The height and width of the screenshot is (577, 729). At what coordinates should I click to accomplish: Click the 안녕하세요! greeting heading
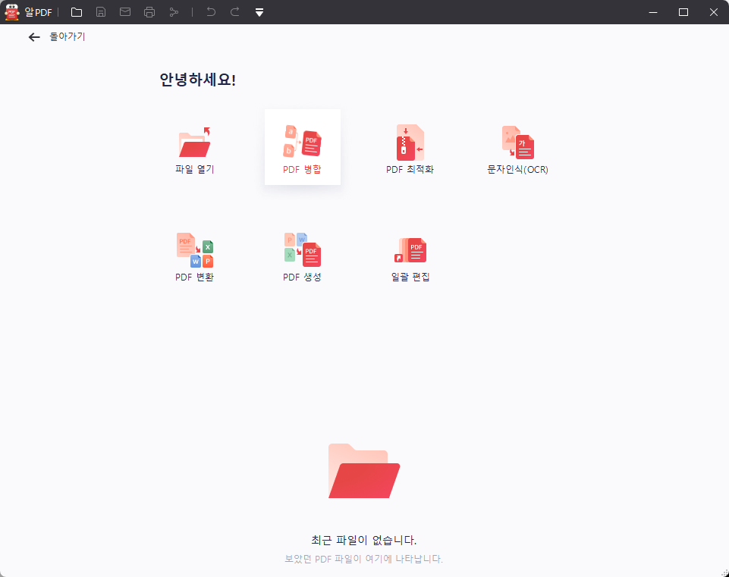coord(197,80)
